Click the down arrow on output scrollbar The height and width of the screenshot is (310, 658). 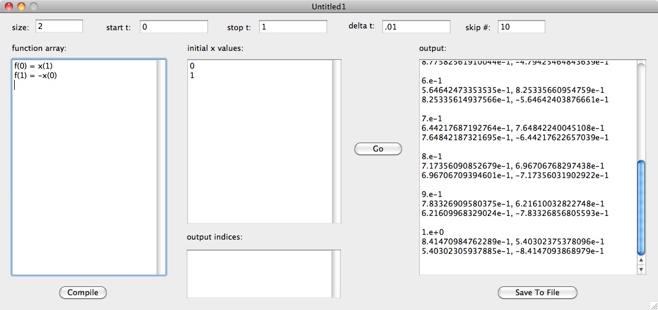(x=640, y=269)
